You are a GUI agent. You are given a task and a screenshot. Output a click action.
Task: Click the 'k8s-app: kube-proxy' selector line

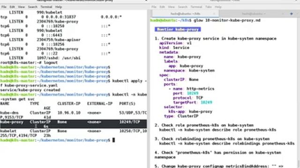pos(190,112)
